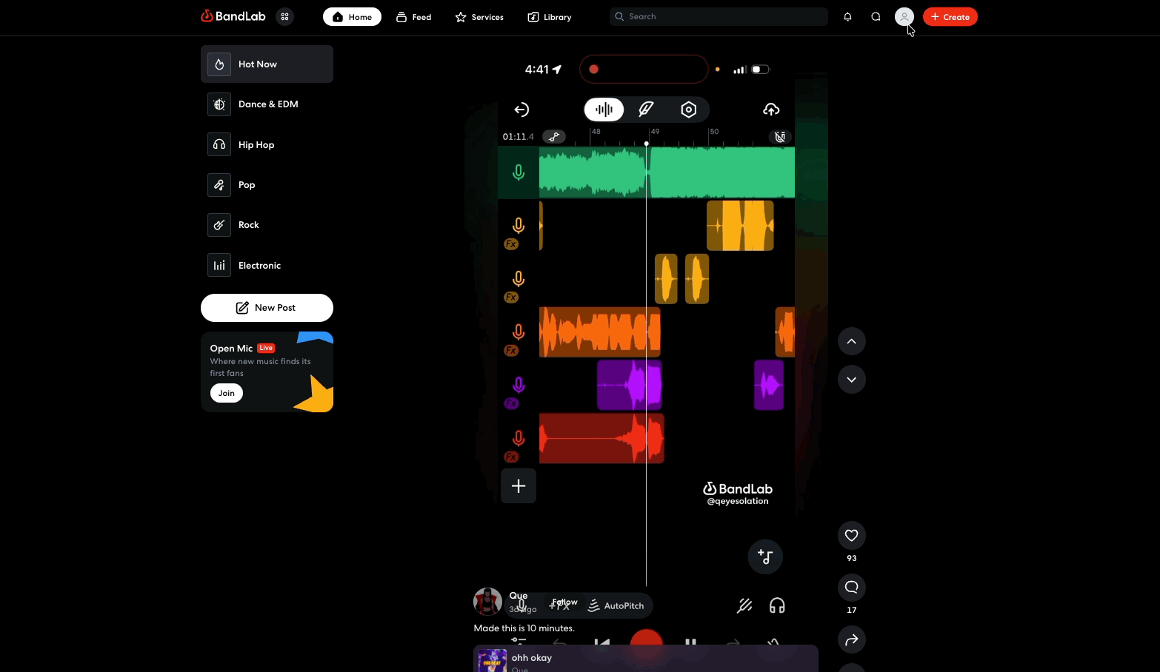Screen dimensions: 1160x672
Task: Select the Pop genre
Action: (267, 185)
